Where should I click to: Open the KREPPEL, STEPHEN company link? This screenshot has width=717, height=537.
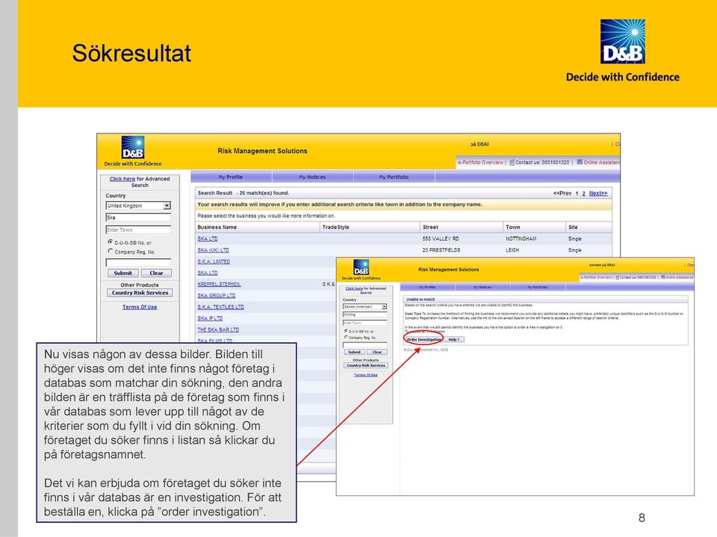[219, 284]
